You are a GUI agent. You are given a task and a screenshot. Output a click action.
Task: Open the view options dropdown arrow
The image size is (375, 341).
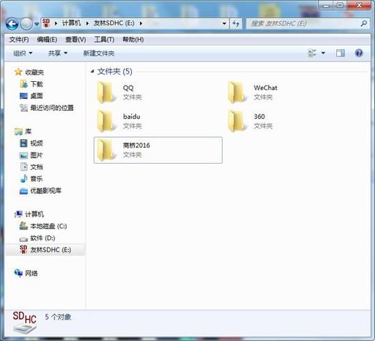[x=323, y=53]
